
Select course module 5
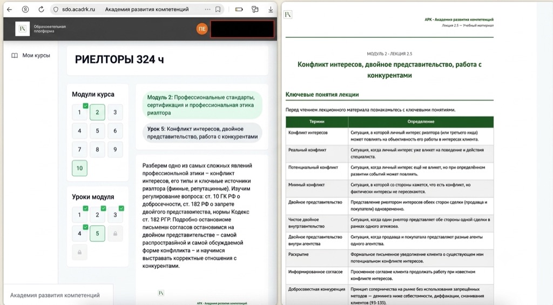click(97, 131)
